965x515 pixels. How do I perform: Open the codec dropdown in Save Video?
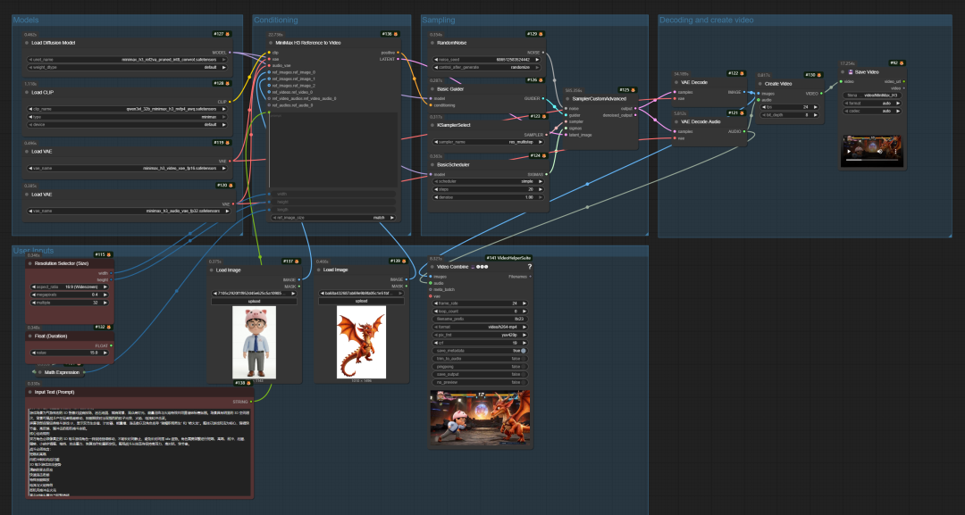coord(872,112)
